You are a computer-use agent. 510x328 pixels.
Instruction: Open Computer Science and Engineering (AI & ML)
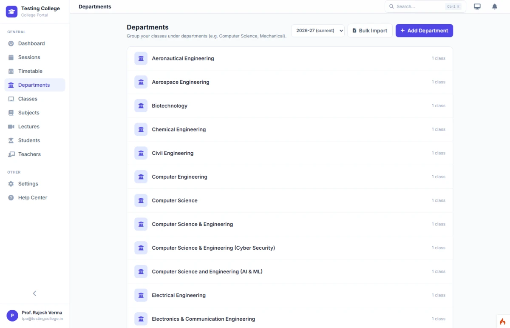[290, 271]
